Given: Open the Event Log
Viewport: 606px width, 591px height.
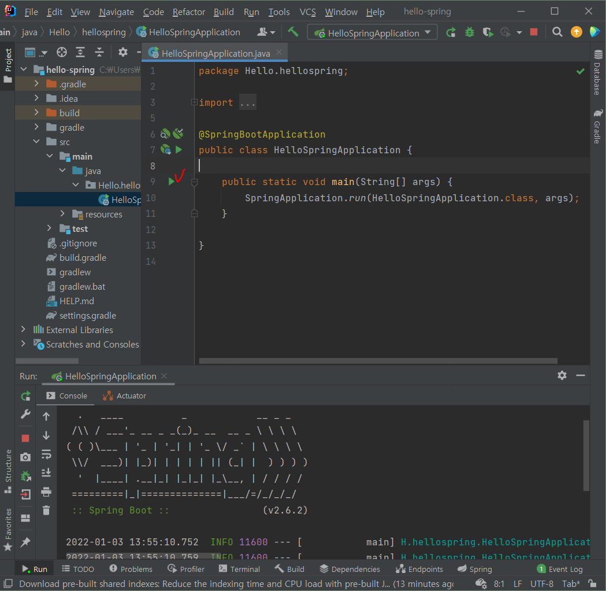Looking at the screenshot, I should [560, 569].
